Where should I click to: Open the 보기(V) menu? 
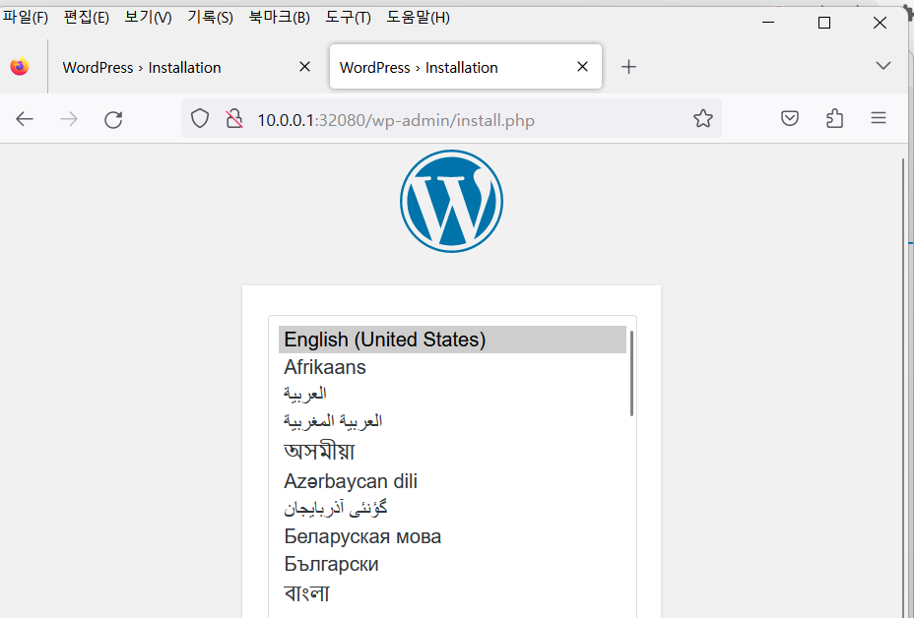point(148,18)
